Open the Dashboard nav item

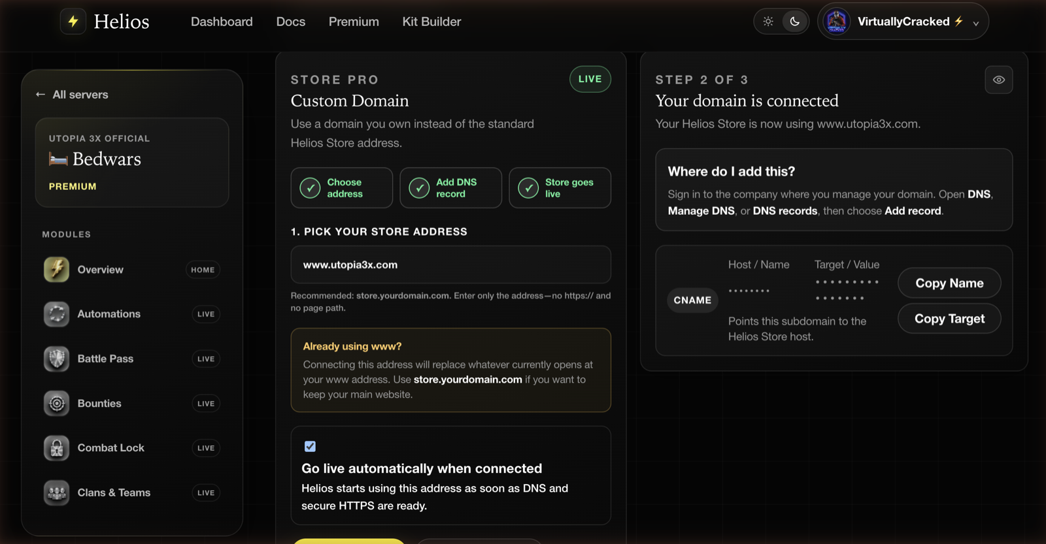click(x=222, y=22)
